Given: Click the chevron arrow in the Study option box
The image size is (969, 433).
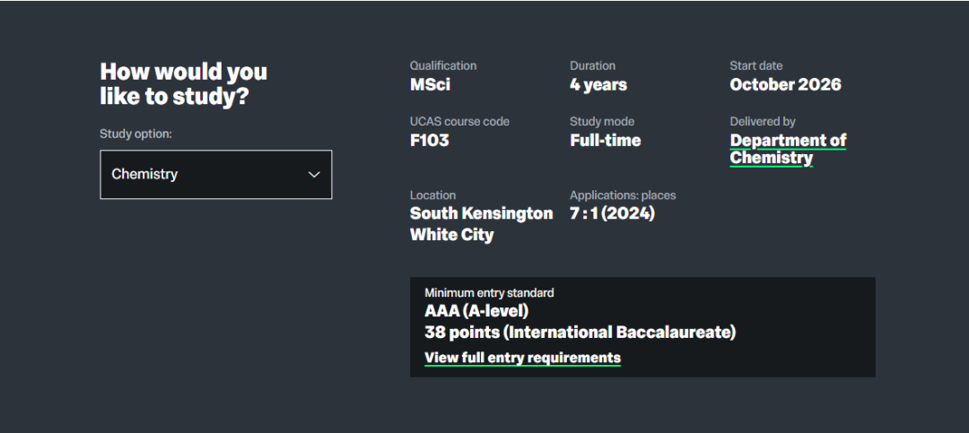Looking at the screenshot, I should (x=314, y=175).
